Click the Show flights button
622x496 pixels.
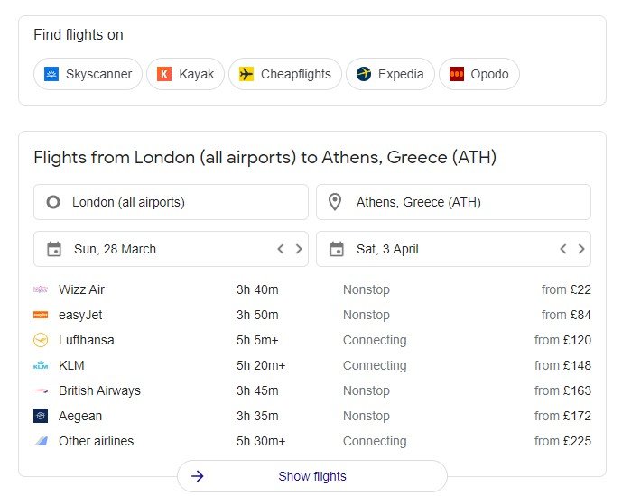(312, 476)
